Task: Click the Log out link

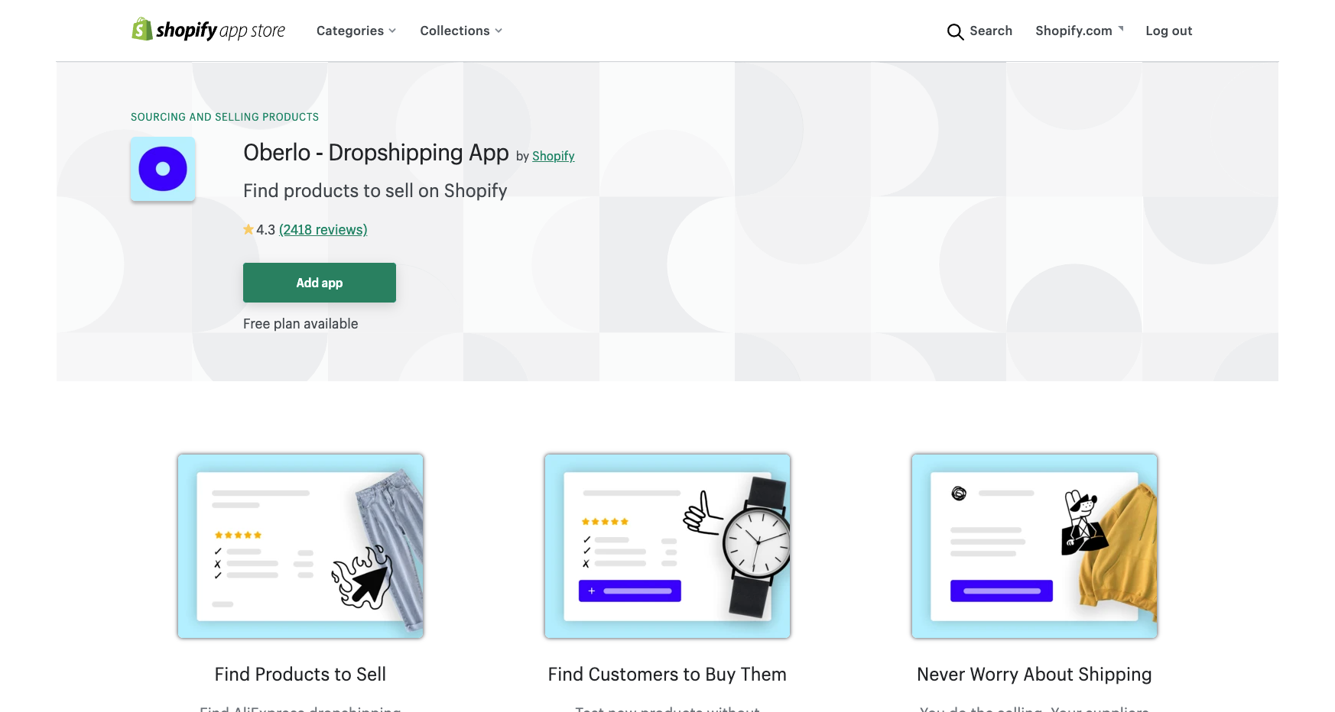Action: [1168, 31]
